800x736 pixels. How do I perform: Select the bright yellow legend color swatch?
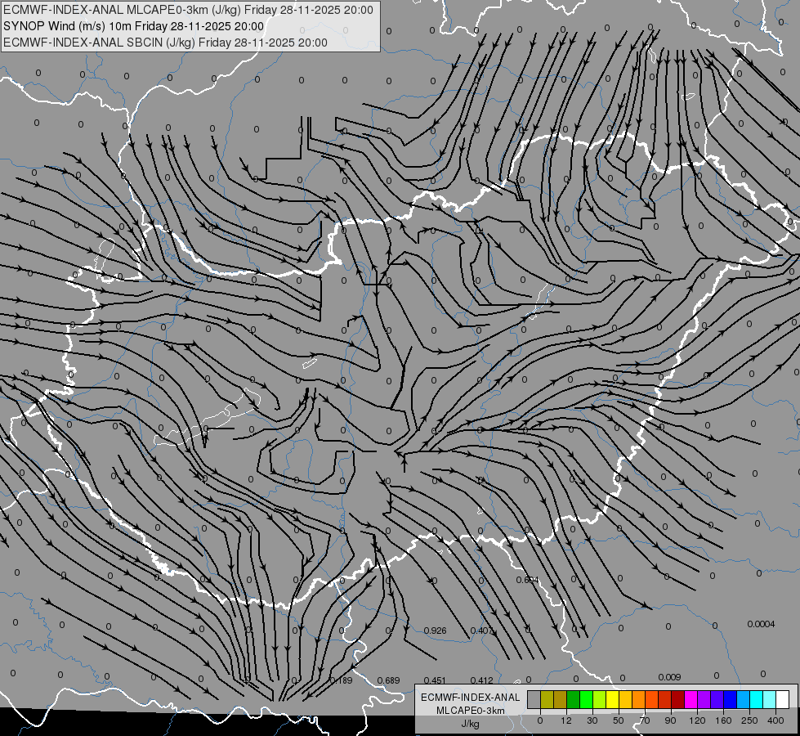[x=612, y=699]
